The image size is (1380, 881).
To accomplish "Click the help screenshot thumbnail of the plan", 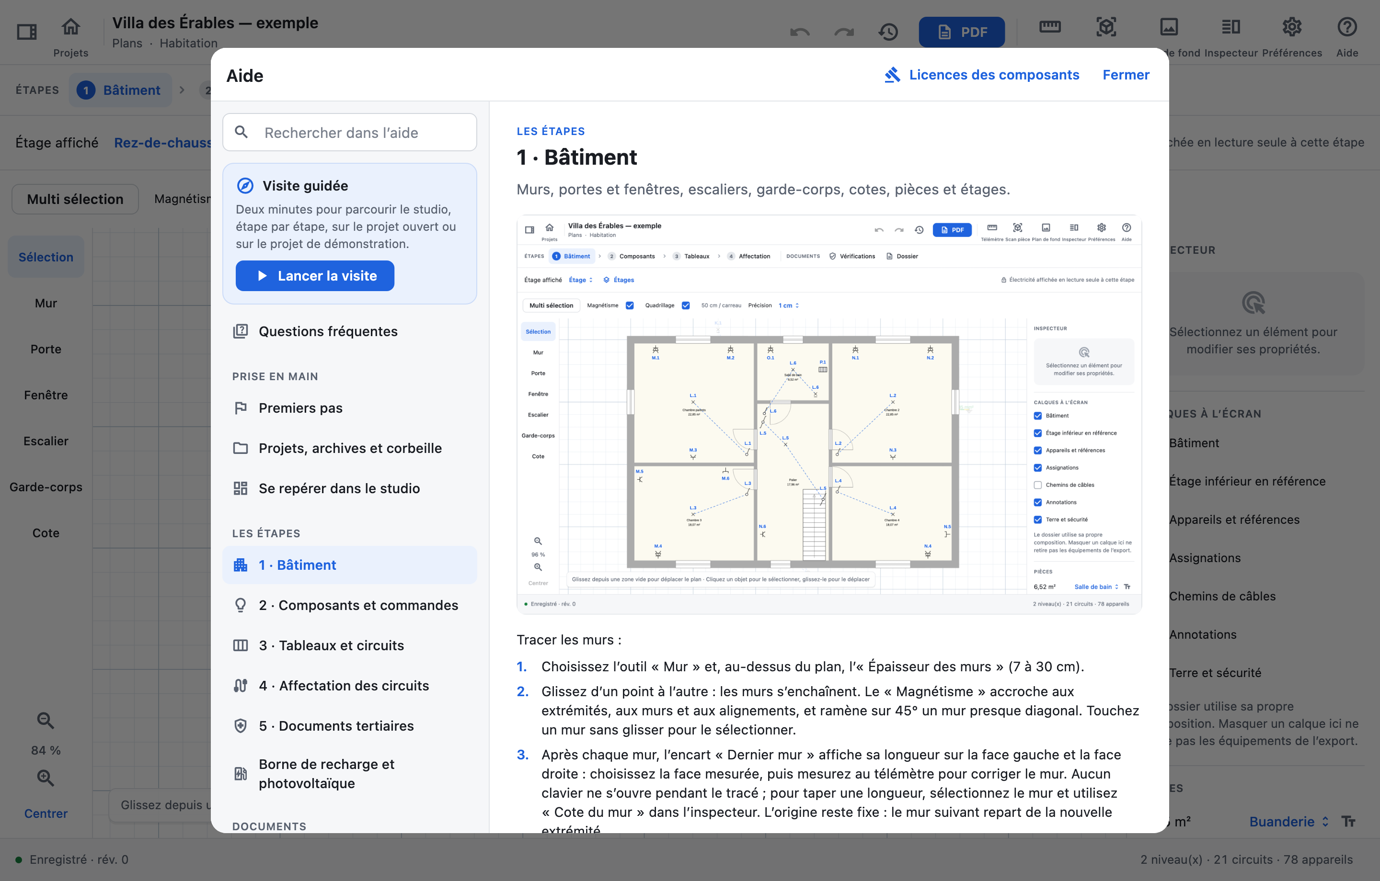I will point(828,415).
